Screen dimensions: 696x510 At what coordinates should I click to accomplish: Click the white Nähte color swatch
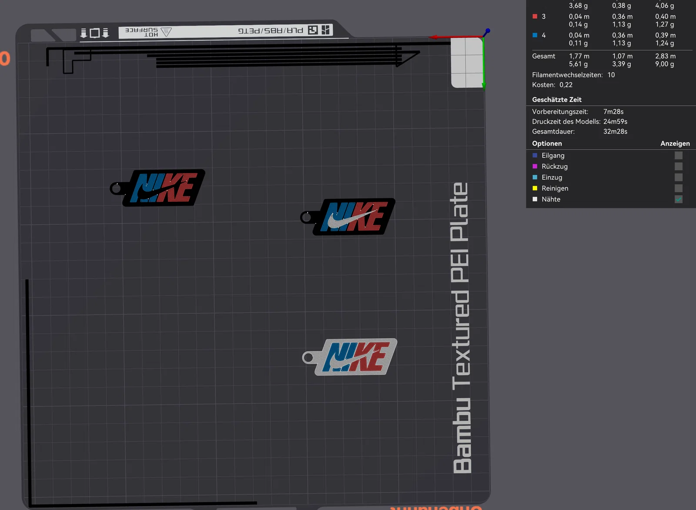pos(535,199)
